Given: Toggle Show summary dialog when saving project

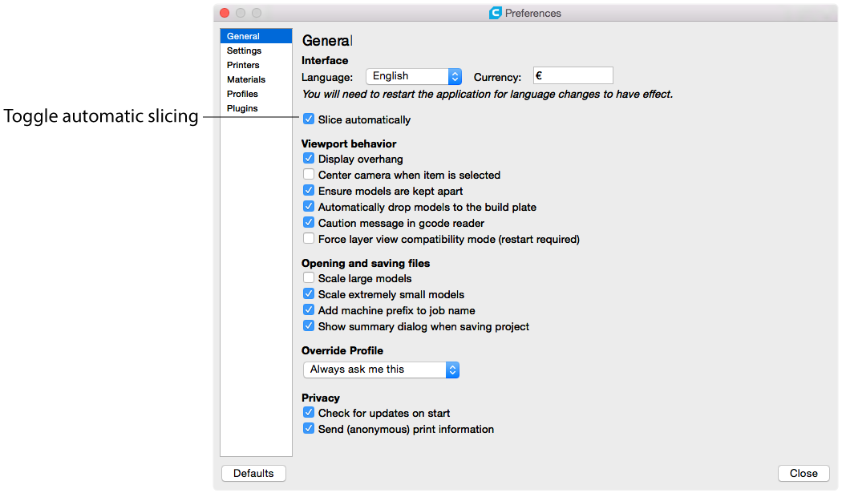Looking at the screenshot, I should 308,326.
